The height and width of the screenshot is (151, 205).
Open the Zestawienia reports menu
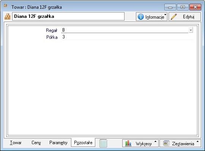tap(180, 143)
